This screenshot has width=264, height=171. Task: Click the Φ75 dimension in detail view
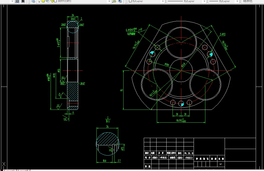[x=122, y=149]
